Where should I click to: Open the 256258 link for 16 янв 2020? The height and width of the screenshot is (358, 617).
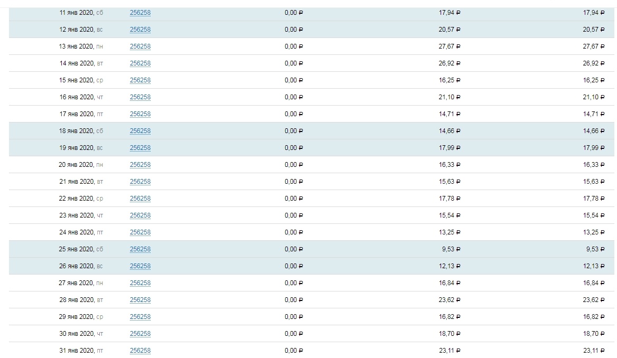point(140,97)
